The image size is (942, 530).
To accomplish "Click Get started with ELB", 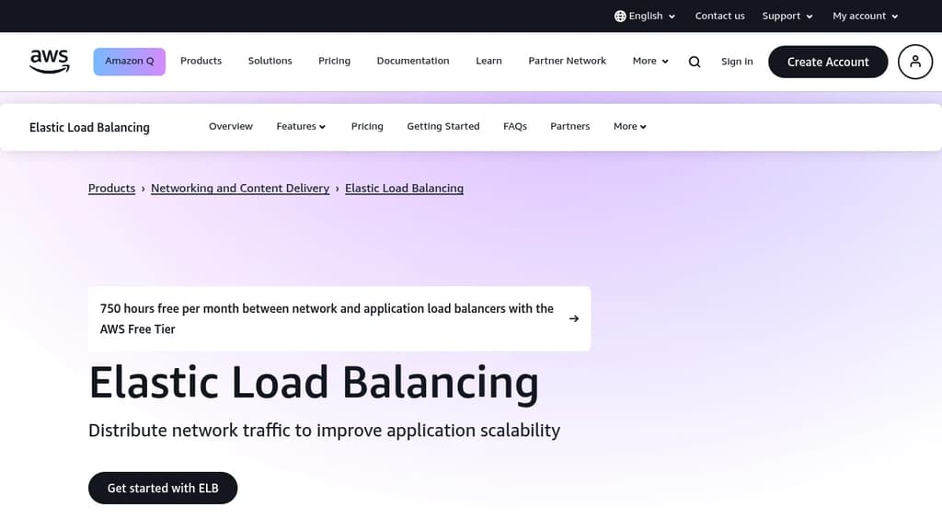I will point(163,488).
